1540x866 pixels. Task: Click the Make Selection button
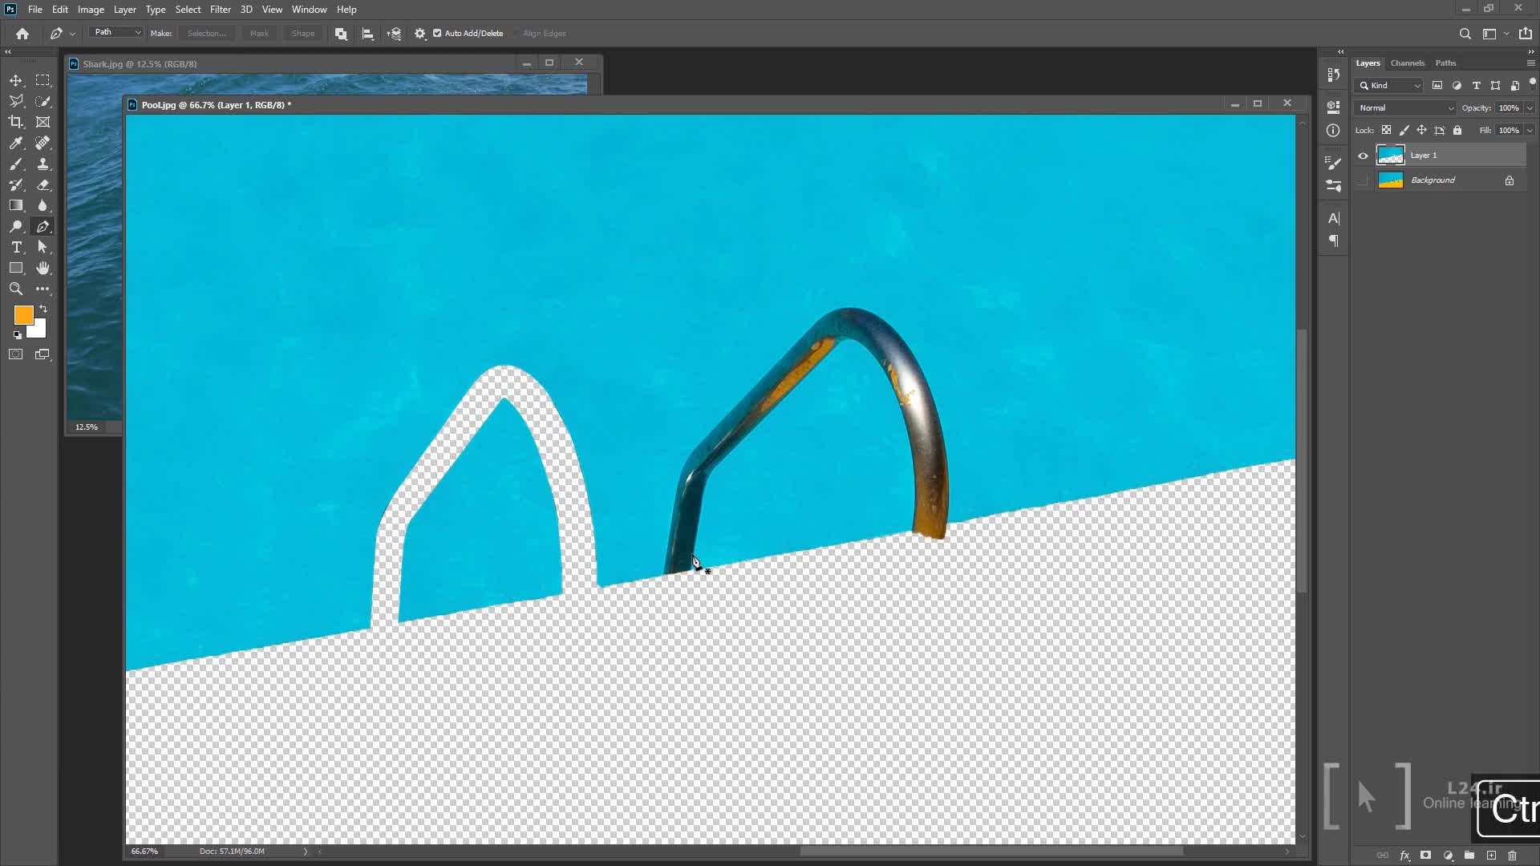point(207,34)
